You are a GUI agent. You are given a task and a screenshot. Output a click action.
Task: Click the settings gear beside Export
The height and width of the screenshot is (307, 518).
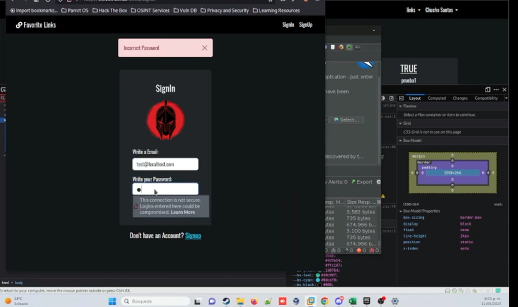(379, 182)
